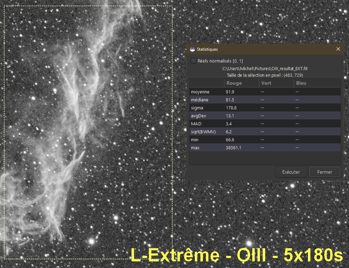Select the min row label
Viewport: 349px width, 268px height.
(195, 140)
